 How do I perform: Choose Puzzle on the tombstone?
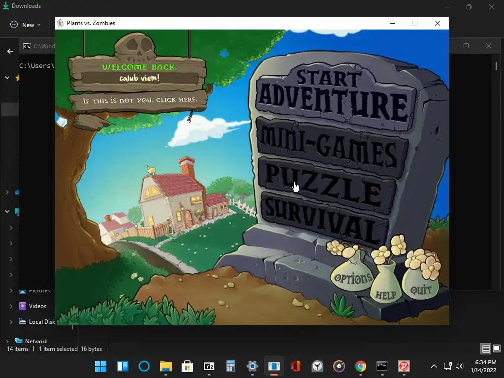[x=328, y=185]
